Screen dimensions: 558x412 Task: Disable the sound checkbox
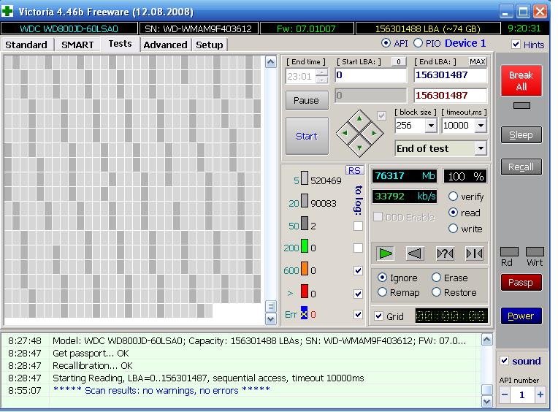(504, 361)
